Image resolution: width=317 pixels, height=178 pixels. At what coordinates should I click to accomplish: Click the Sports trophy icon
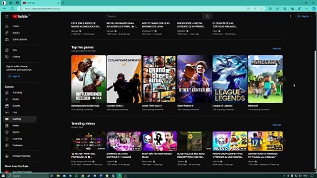click(7, 132)
